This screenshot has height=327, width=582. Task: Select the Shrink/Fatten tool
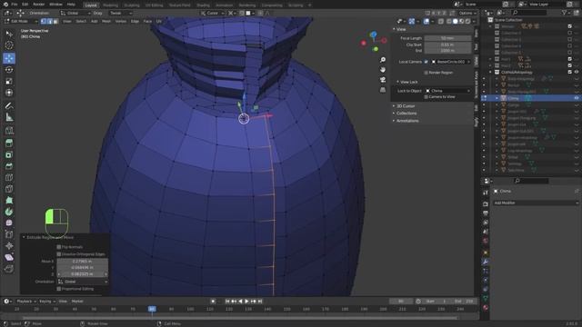coord(9,246)
